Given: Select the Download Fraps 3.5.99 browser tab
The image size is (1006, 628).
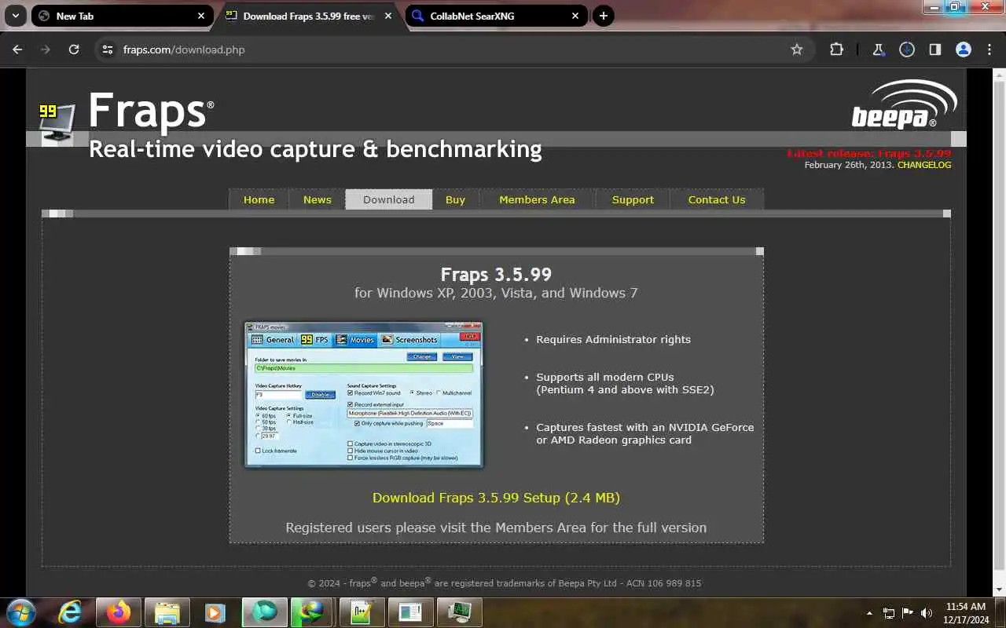Looking at the screenshot, I should coord(308,16).
